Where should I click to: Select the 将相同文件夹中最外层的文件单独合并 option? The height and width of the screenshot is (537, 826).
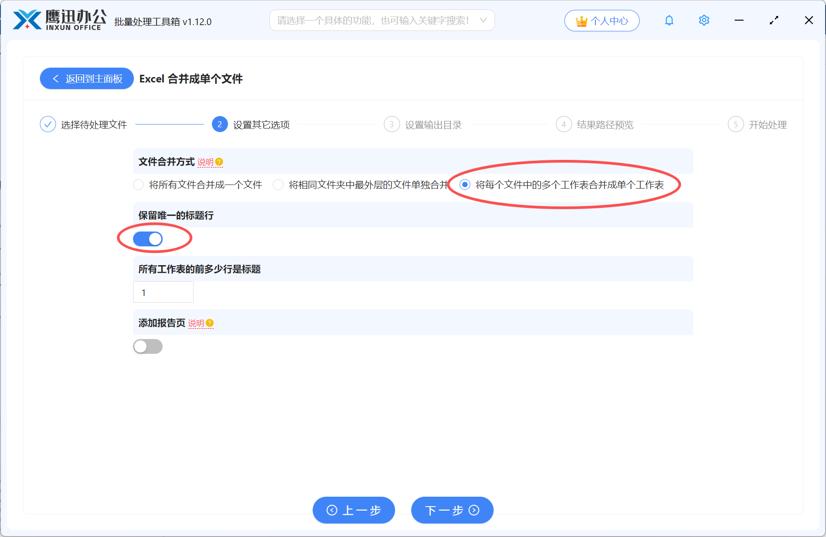(278, 184)
